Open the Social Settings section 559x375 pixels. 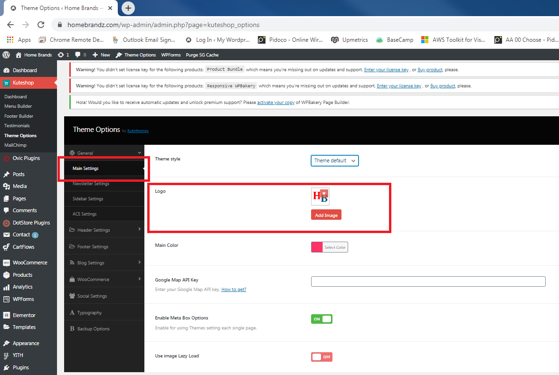tap(104, 296)
